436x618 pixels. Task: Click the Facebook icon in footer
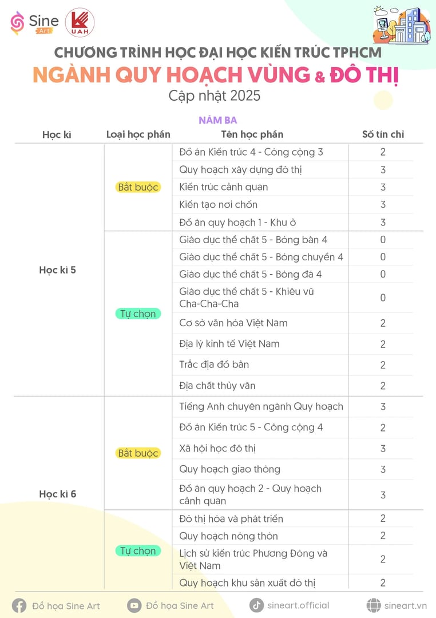click(19, 606)
